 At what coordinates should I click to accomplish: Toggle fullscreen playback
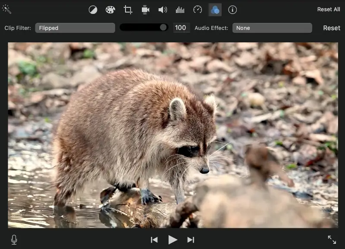332,240
